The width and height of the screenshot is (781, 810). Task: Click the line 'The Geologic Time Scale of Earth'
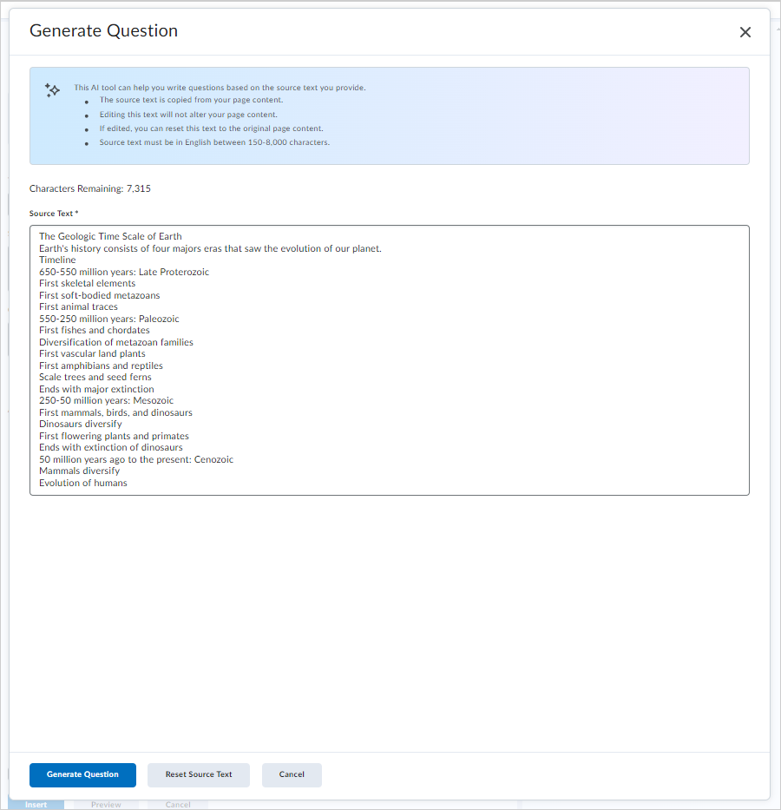(110, 236)
